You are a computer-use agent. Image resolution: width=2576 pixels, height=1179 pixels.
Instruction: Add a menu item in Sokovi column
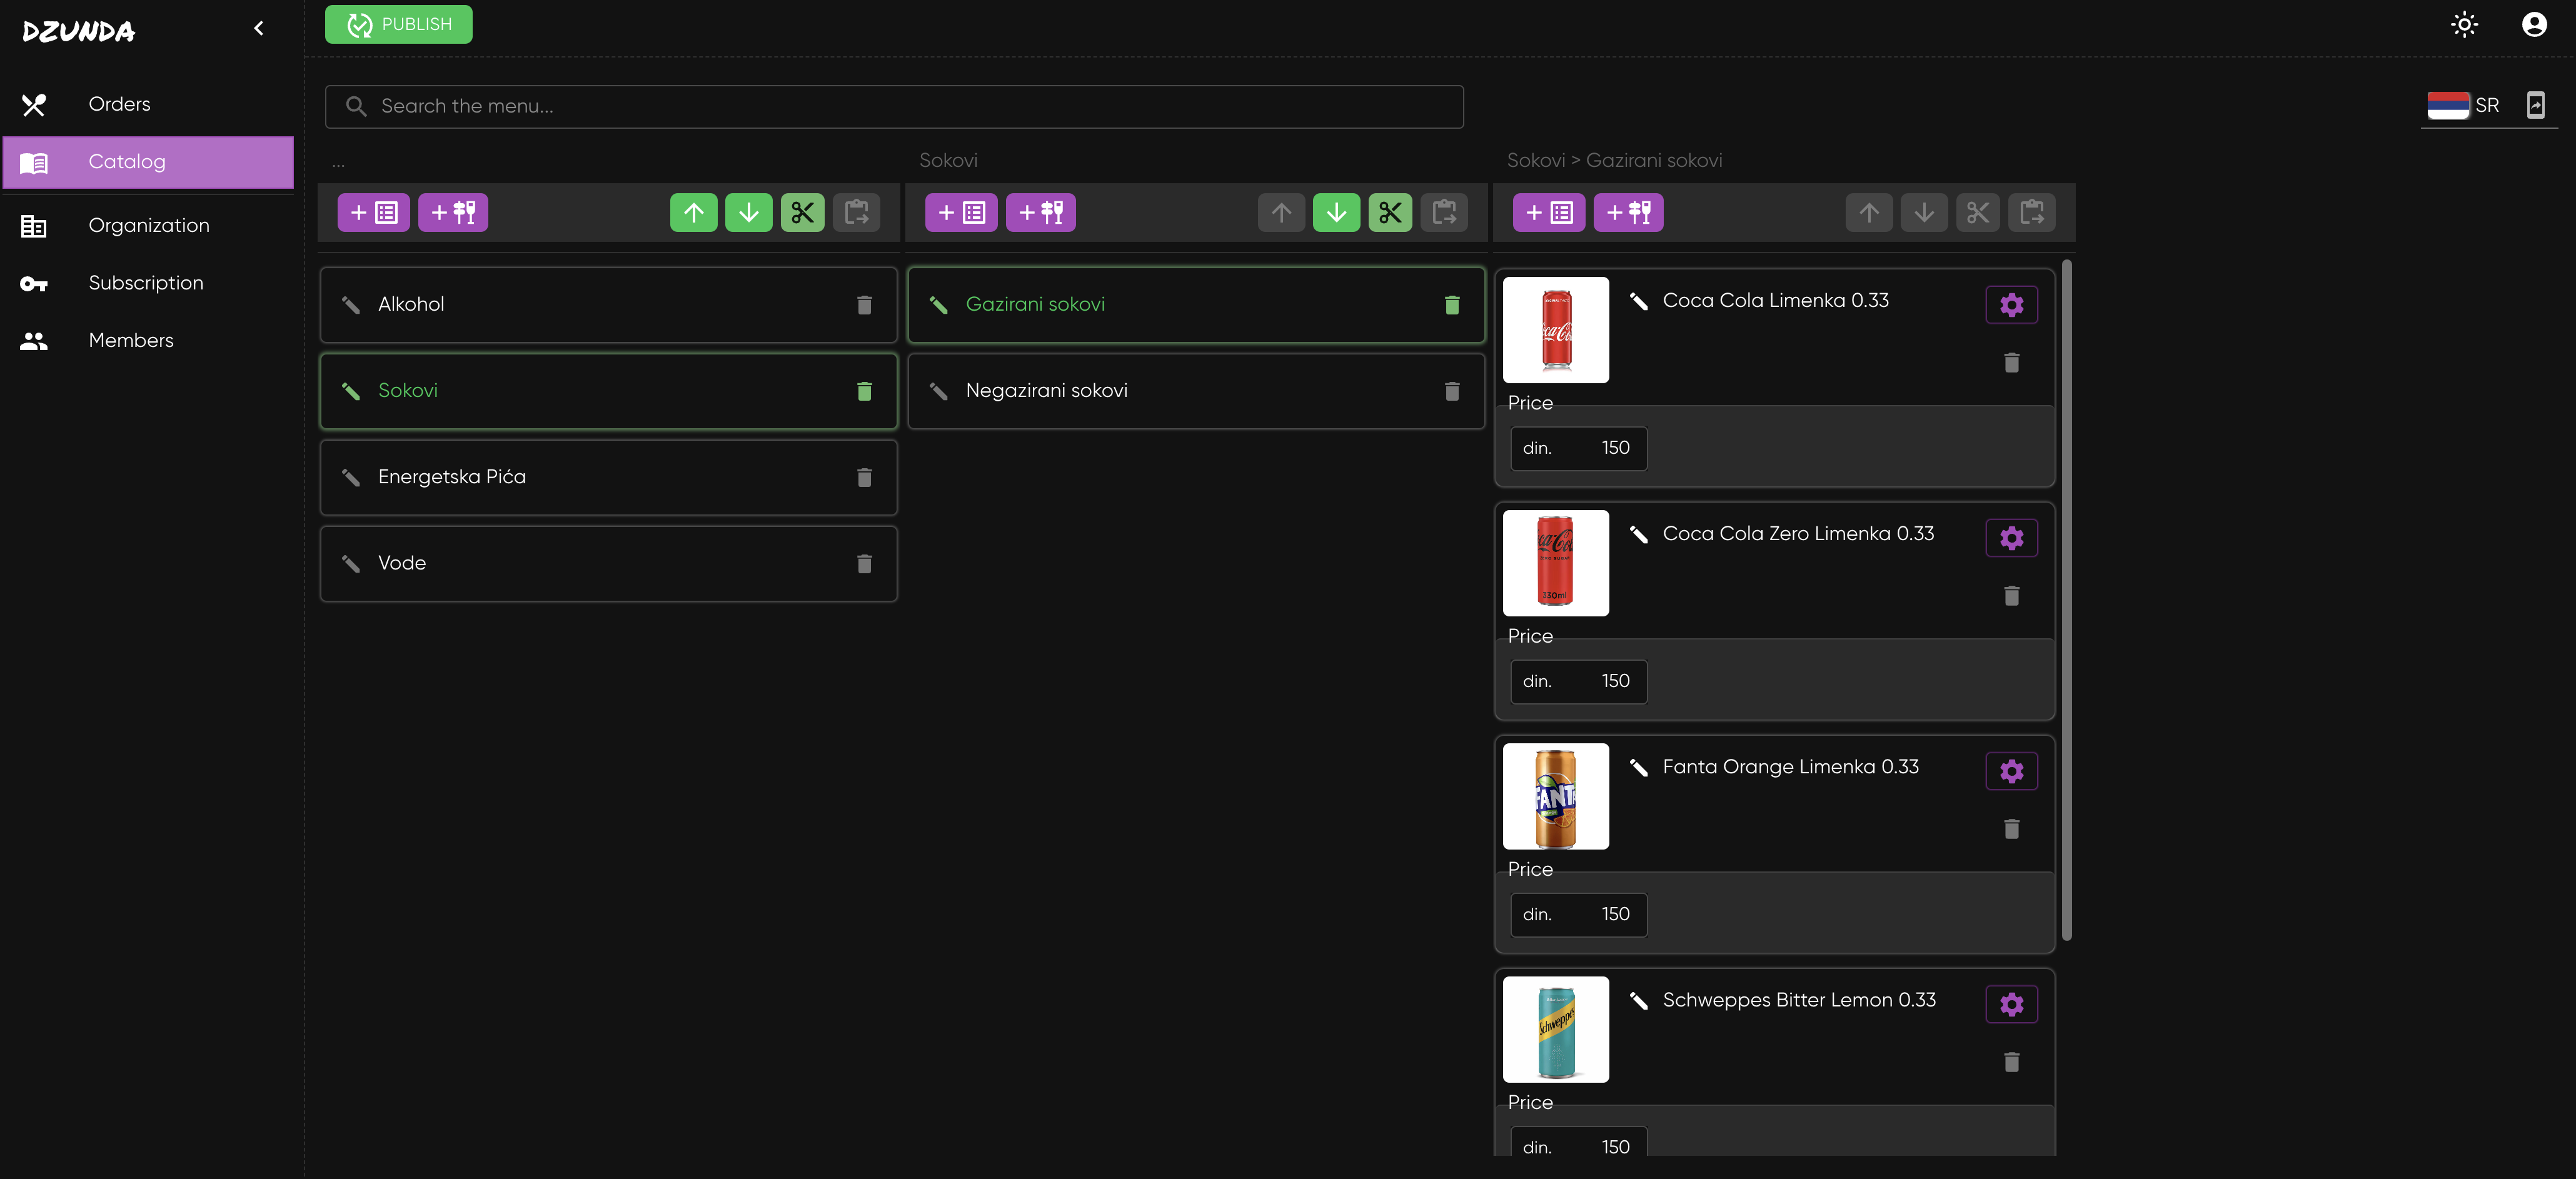point(1040,212)
